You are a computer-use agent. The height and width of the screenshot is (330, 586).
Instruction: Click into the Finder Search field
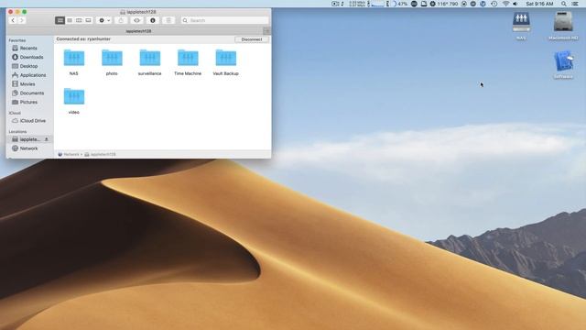pos(224,20)
